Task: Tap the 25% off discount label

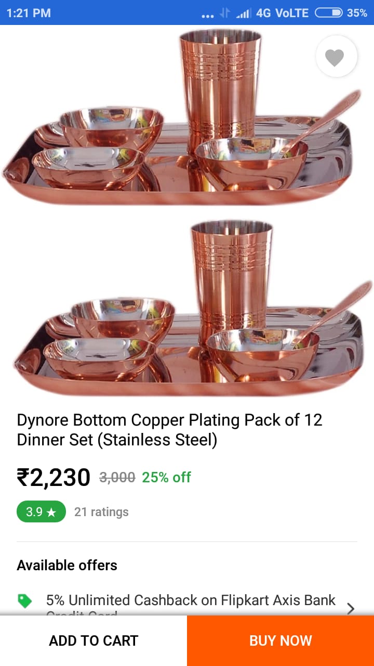Action: coord(166,477)
